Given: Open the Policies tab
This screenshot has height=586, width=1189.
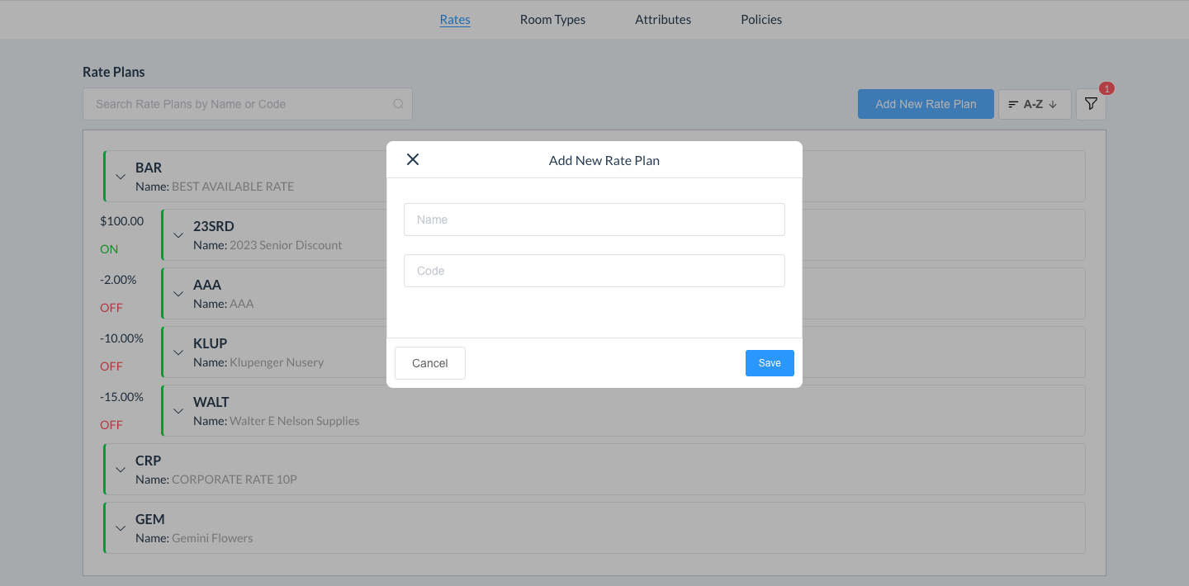Looking at the screenshot, I should 760,19.
